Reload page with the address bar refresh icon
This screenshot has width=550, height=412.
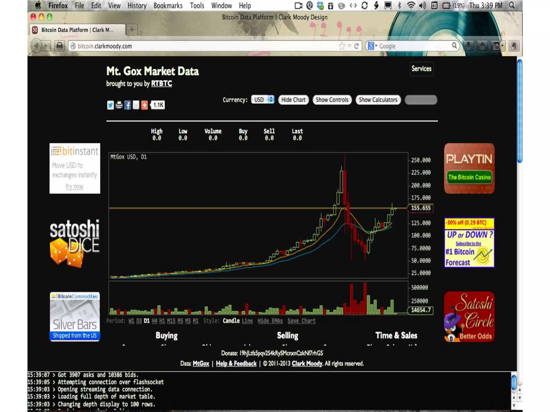[x=356, y=46]
